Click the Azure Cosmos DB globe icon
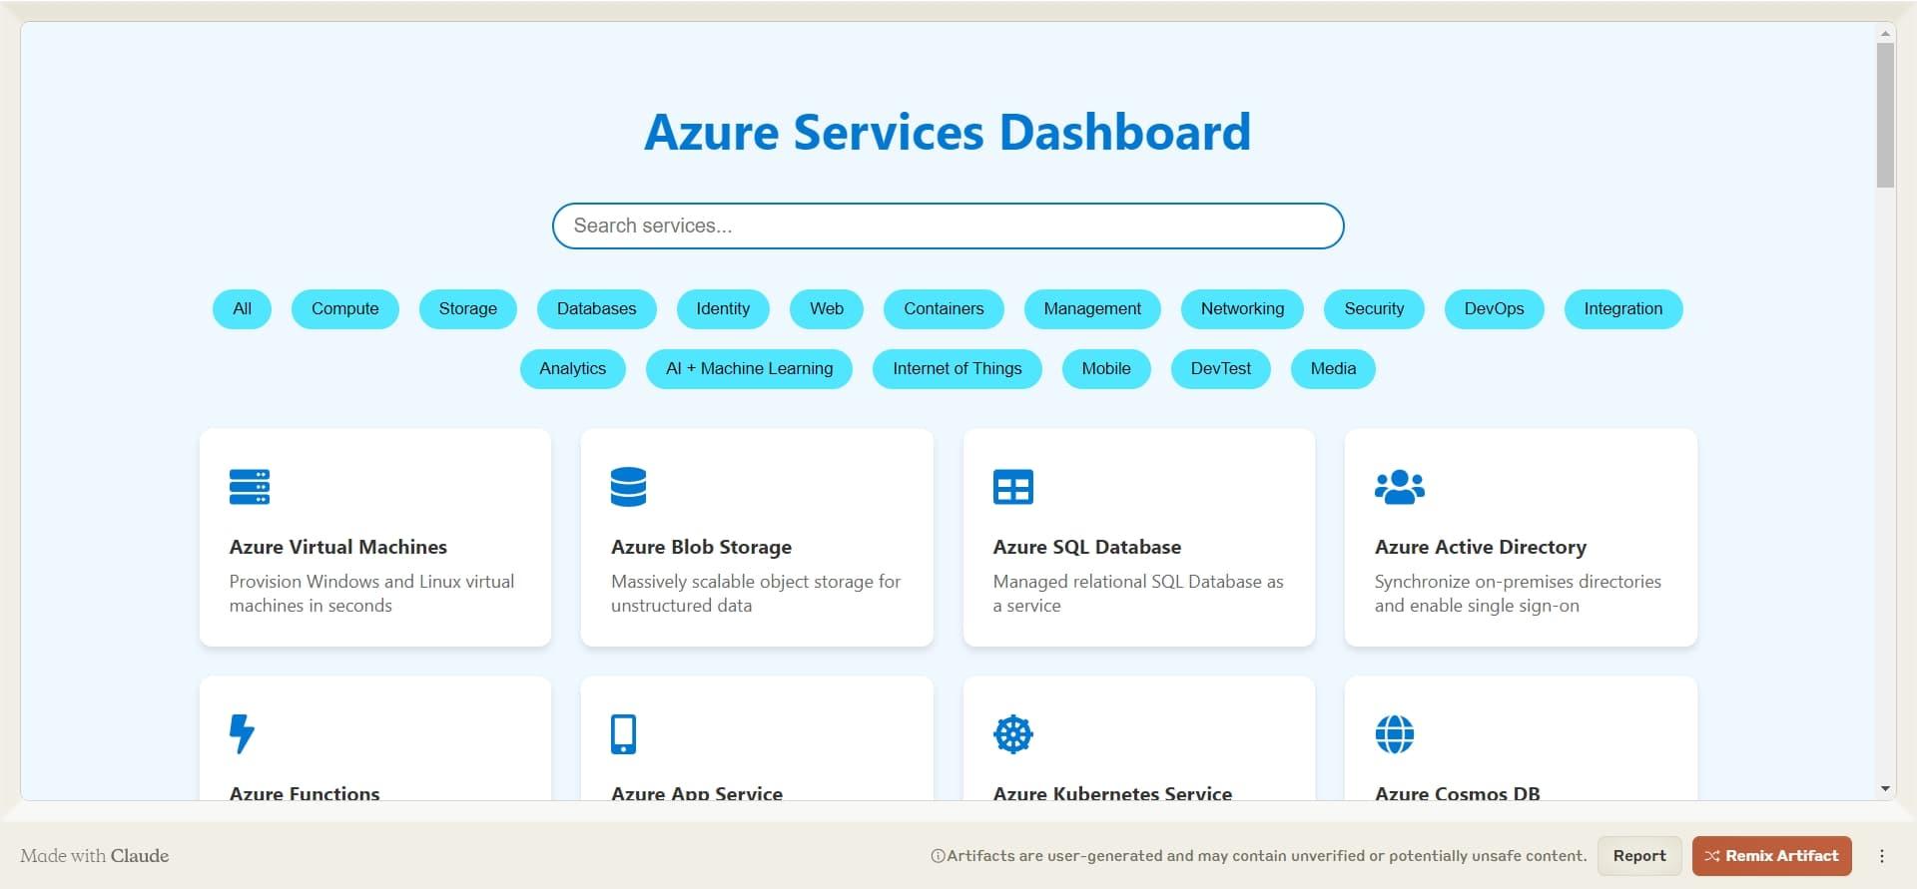 [1394, 734]
